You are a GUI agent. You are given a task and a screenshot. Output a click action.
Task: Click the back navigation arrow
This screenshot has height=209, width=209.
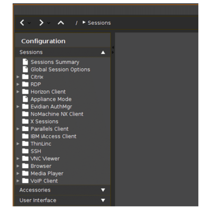point(22,23)
